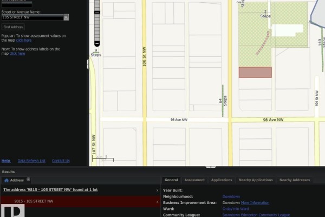325x217 pixels.
Task: Click the Year Built label
Action: pyautogui.click(x=173, y=190)
